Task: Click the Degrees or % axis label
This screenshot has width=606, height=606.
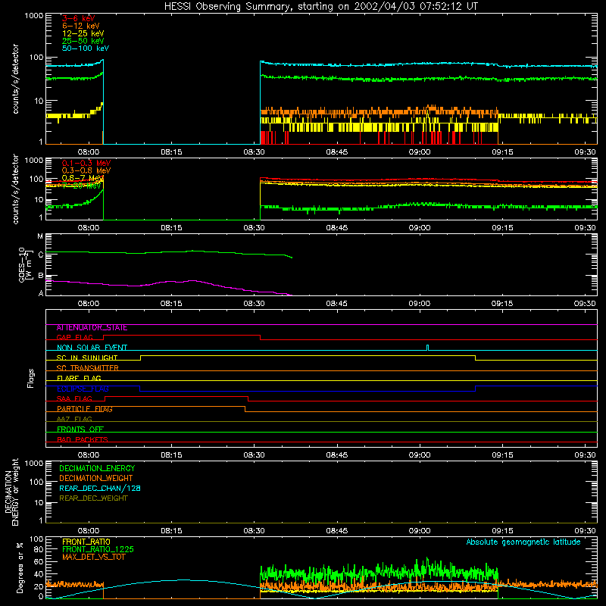Action: point(20,567)
